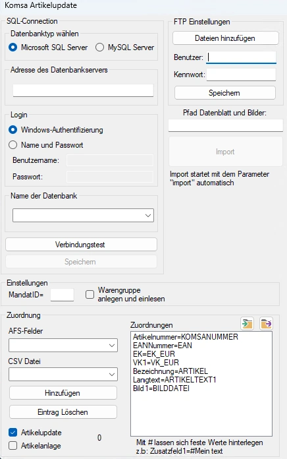Click the import mappings folder icon
This screenshot has width=287, height=459.
(248, 323)
